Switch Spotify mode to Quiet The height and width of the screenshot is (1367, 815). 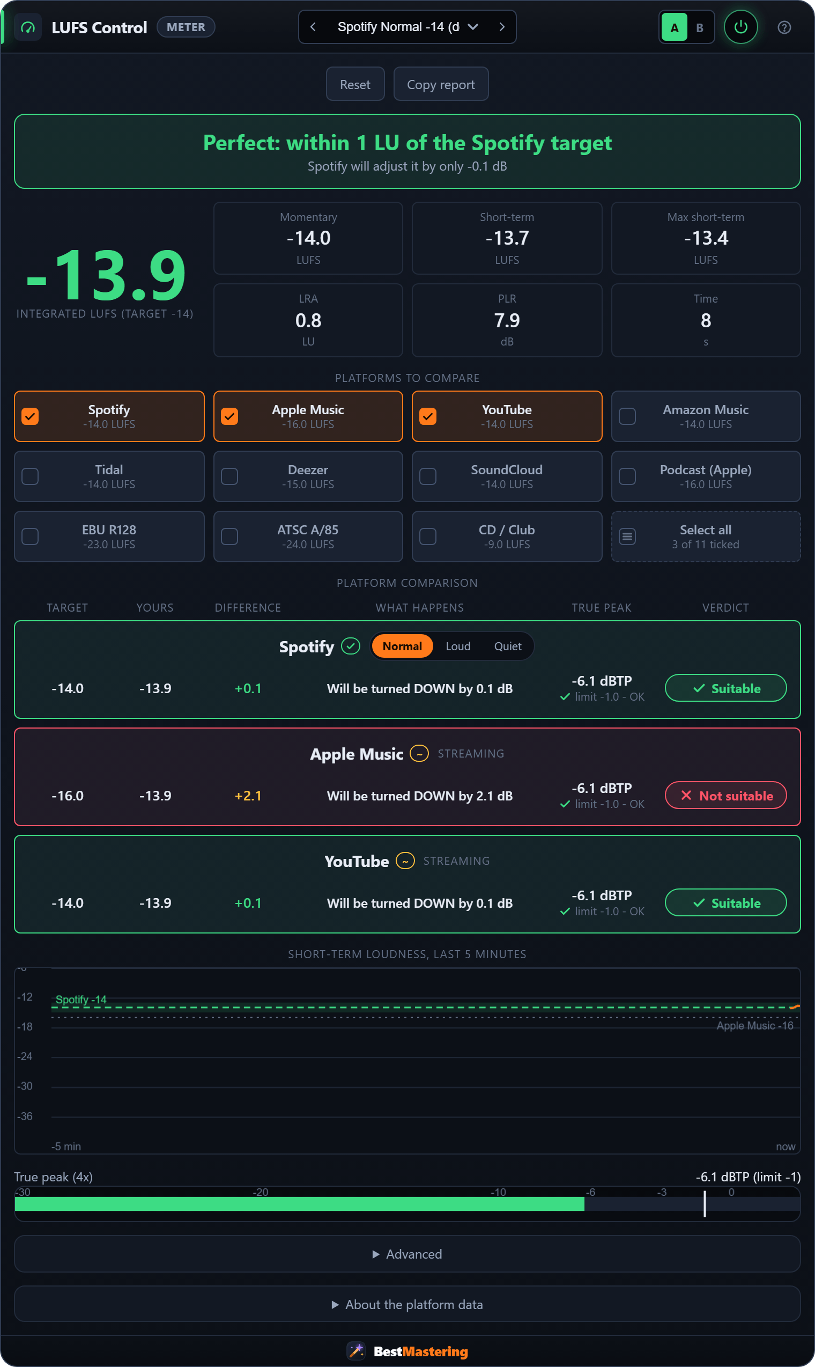pos(507,646)
